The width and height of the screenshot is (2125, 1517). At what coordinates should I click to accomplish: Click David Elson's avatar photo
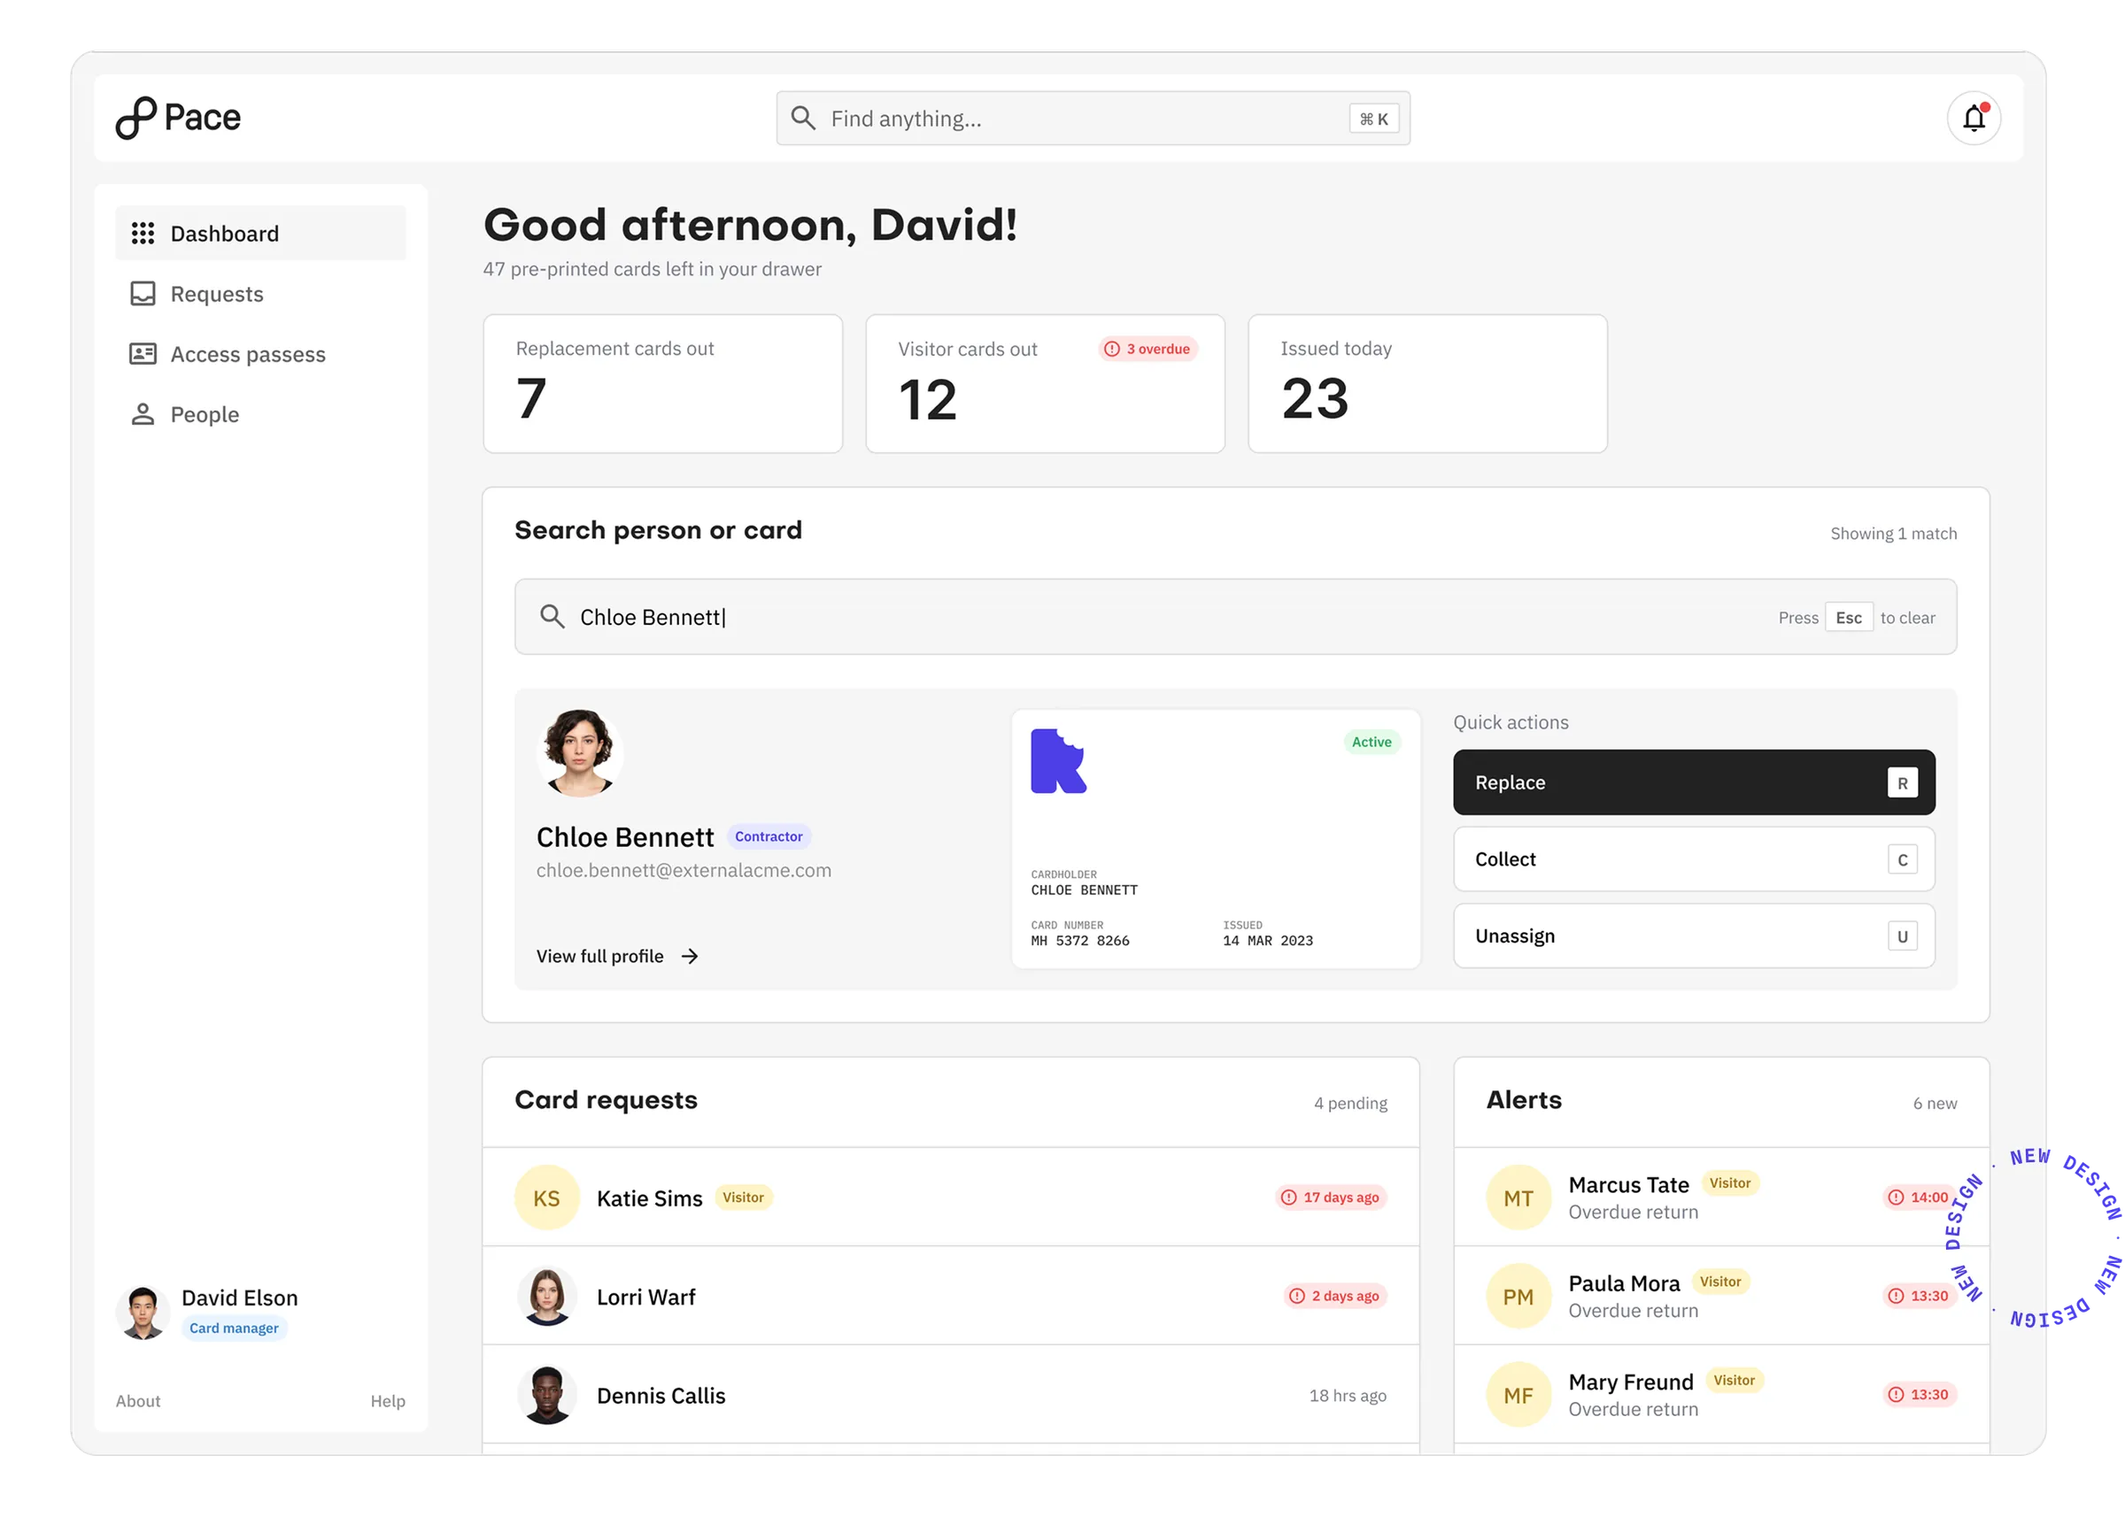[x=142, y=1312]
